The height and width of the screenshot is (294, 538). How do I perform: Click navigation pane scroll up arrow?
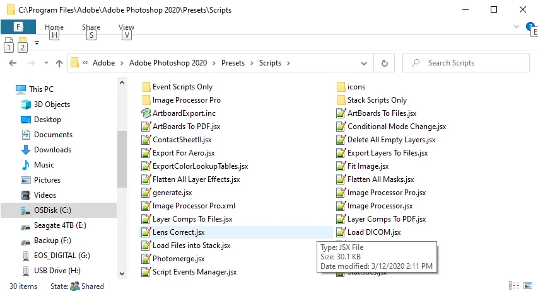pyautogui.click(x=122, y=82)
